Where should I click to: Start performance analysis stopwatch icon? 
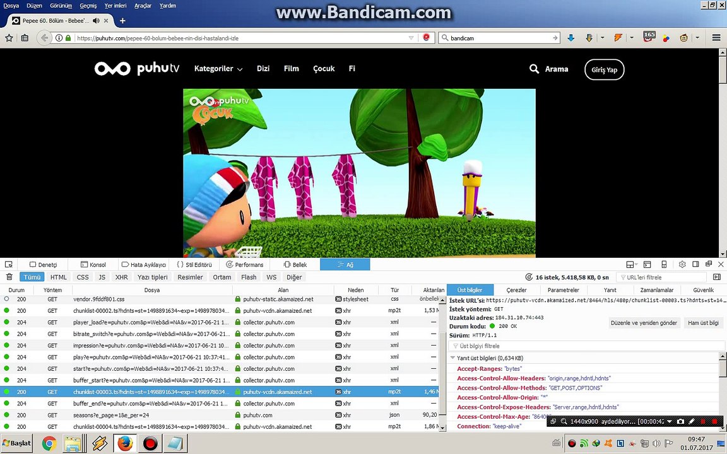point(529,277)
